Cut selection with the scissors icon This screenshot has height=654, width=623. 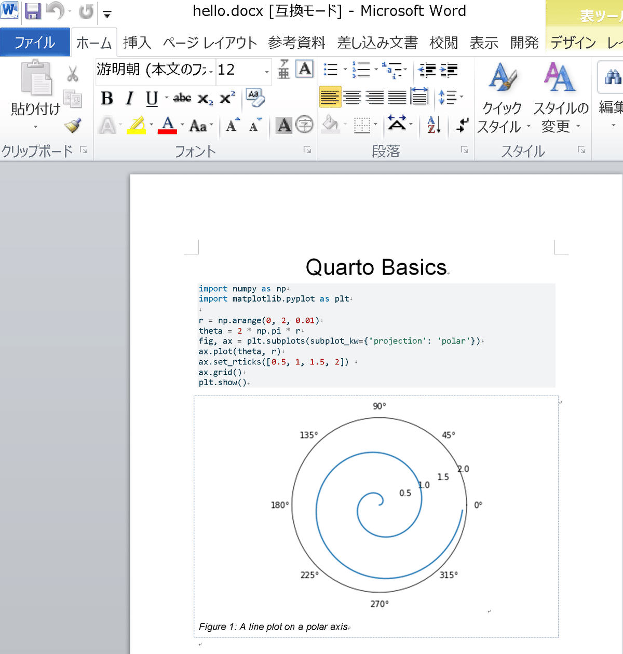[73, 74]
